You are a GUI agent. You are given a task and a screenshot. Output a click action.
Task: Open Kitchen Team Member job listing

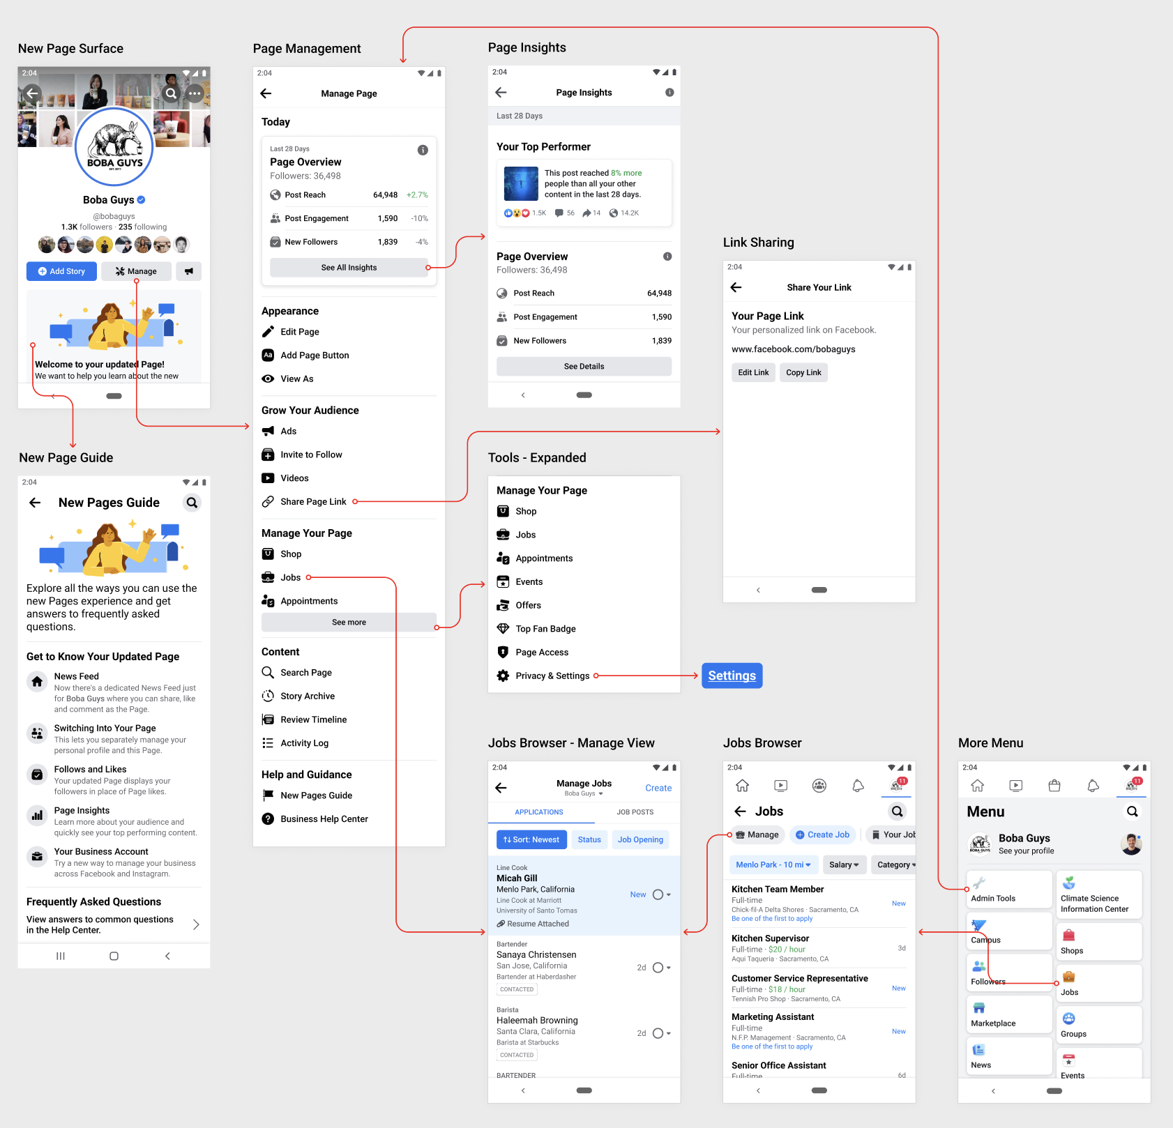(x=819, y=904)
